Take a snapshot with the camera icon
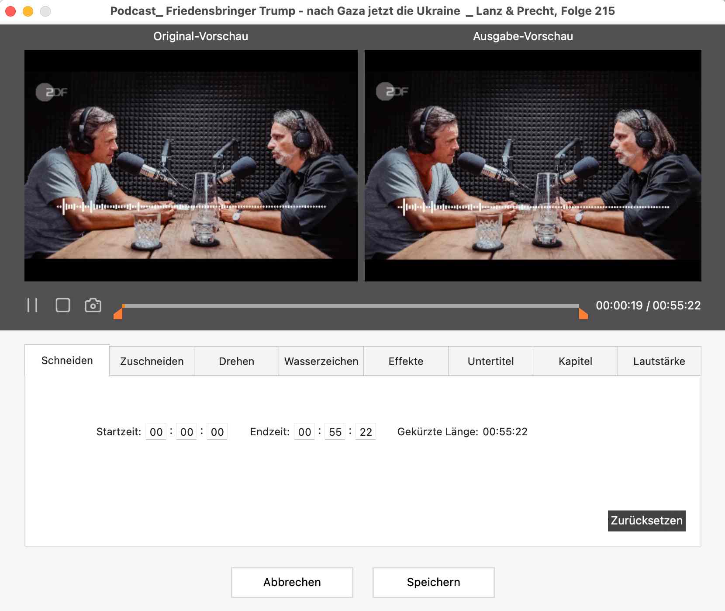Image resolution: width=725 pixels, height=611 pixels. pyautogui.click(x=93, y=305)
